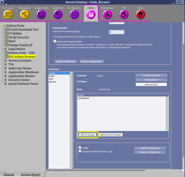Switch to the System Resets tab
The height and width of the screenshot is (177, 185).
(30, 175)
